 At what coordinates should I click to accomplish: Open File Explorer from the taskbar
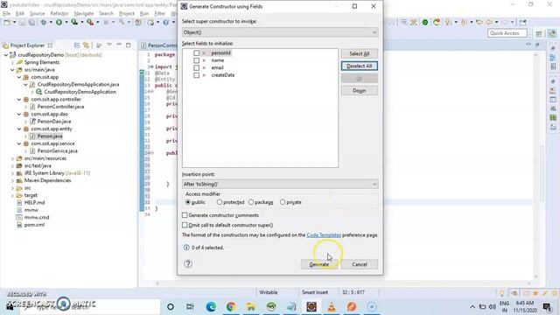click(x=251, y=307)
